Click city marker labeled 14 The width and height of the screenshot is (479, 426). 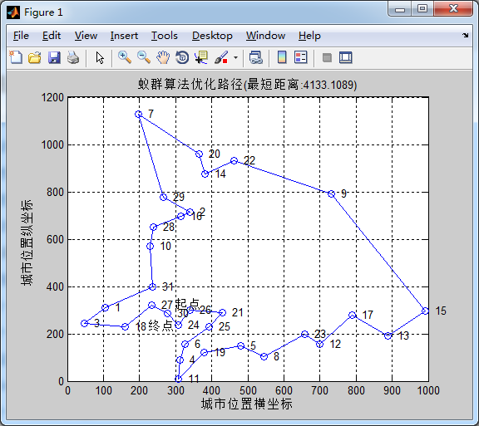click(205, 174)
